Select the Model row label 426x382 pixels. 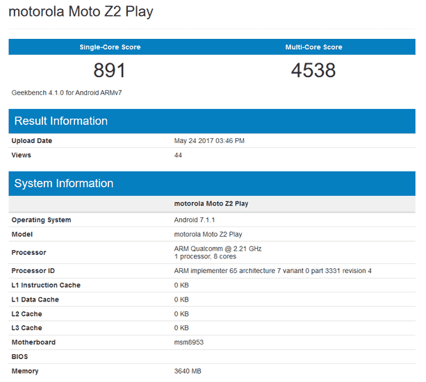22,234
